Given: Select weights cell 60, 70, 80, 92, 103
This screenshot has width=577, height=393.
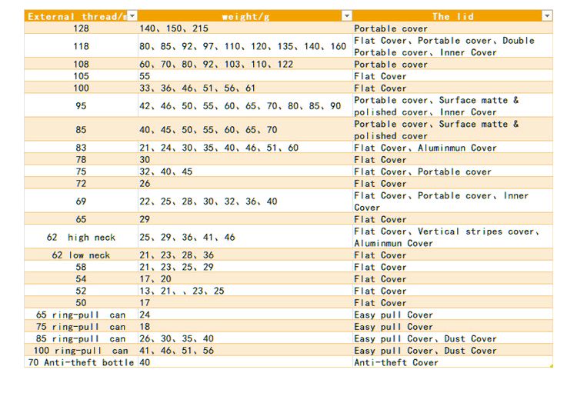Looking at the screenshot, I should [215, 65].
